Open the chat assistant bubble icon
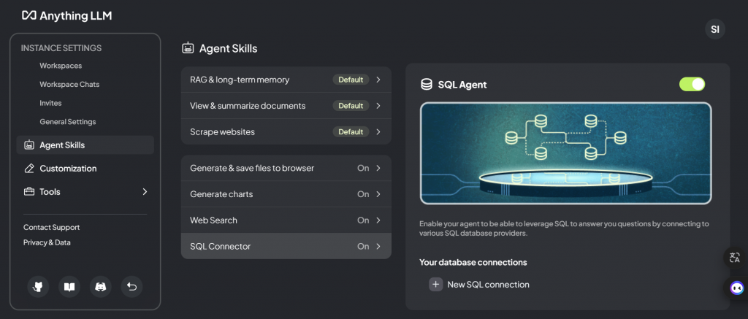The width and height of the screenshot is (748, 319). click(x=736, y=288)
